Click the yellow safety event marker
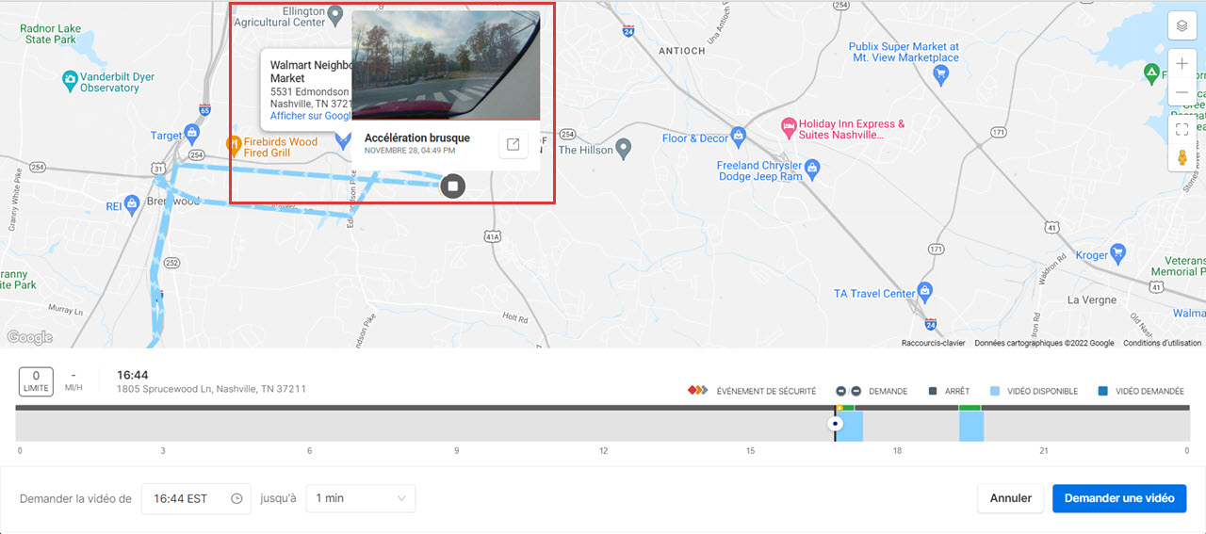 coord(839,408)
